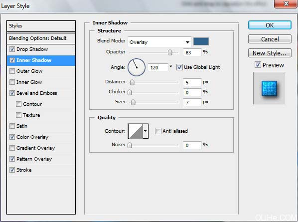Open the Contour curve thumbnail editor
Image resolution: width=298 pixels, height=222 pixels.
(x=136, y=131)
